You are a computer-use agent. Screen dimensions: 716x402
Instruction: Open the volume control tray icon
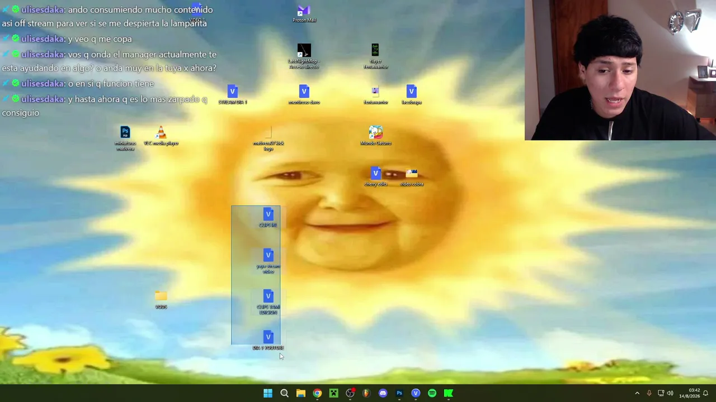point(670,393)
